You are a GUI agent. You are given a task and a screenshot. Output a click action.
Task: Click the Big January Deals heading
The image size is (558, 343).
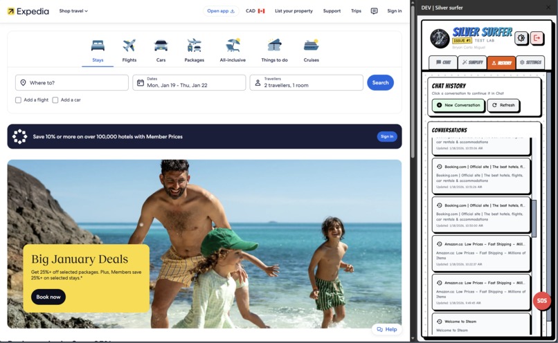[80, 259]
